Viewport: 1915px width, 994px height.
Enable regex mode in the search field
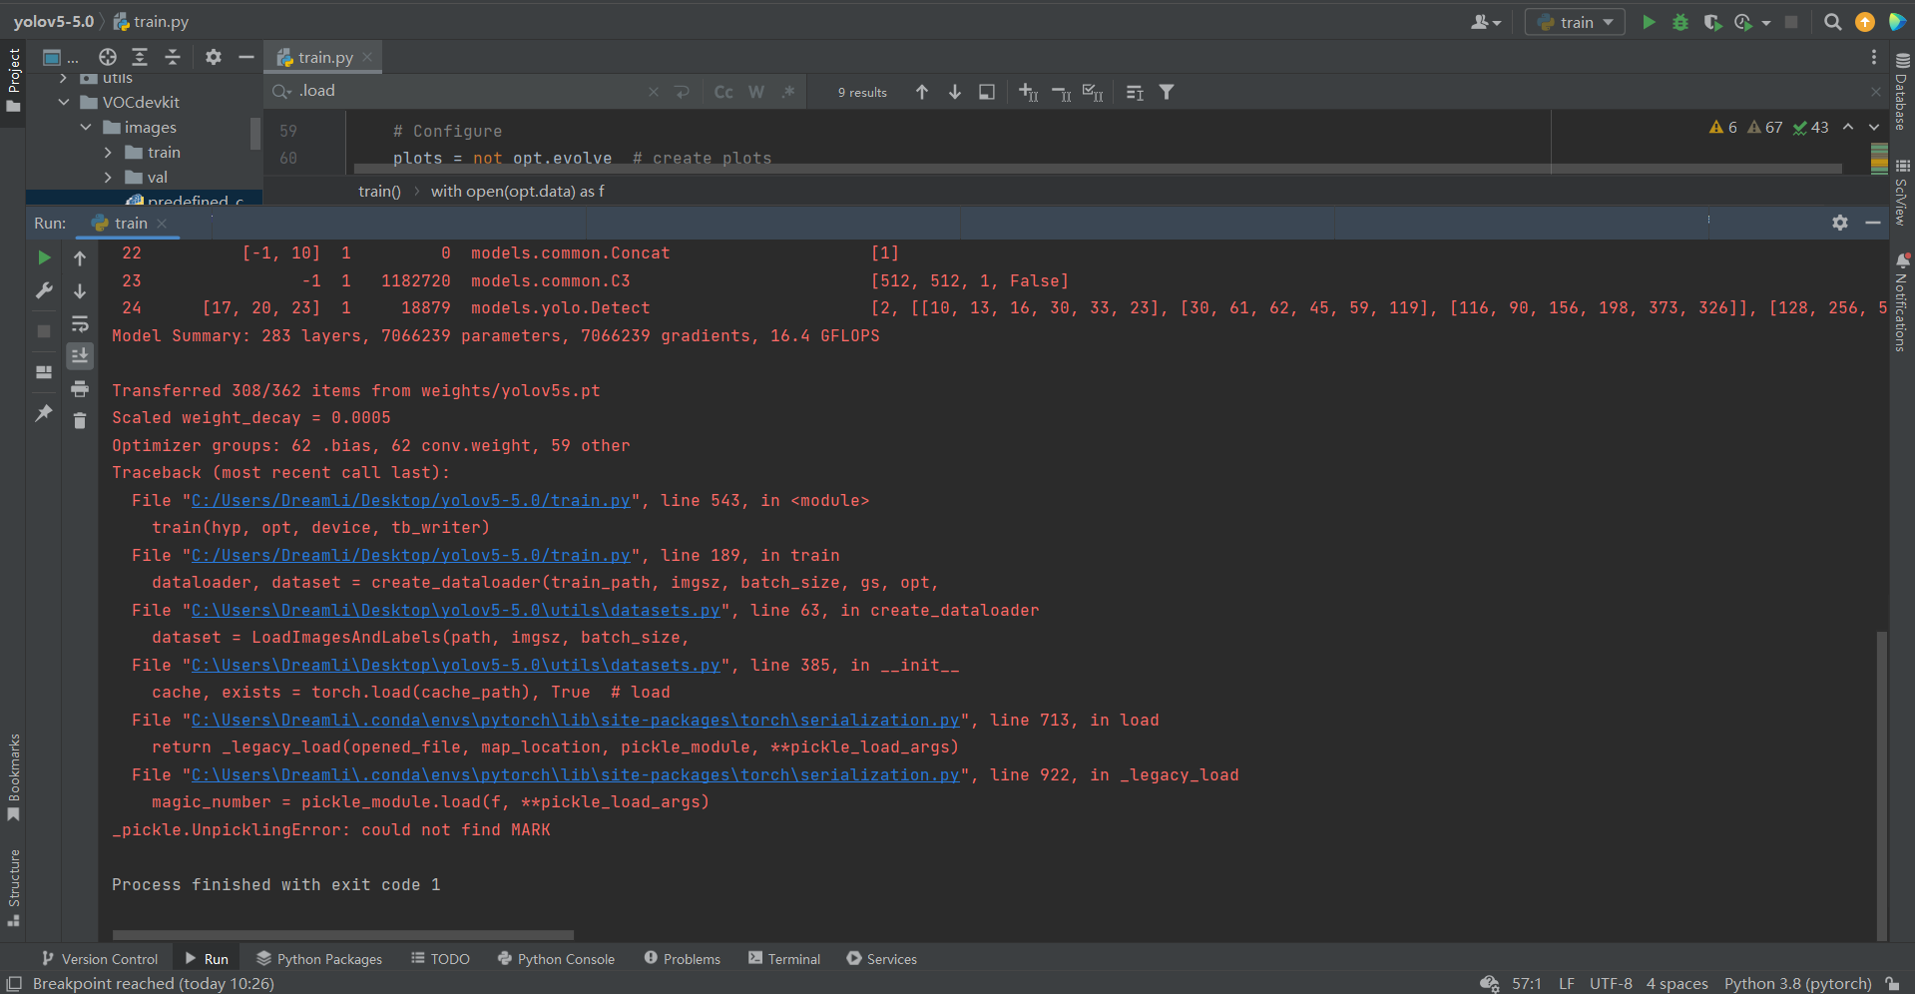coord(788,91)
